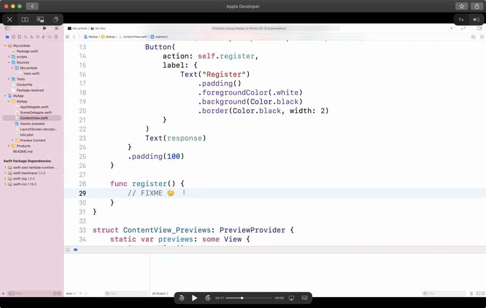Toggle breakpoints activation blue icon
Image resolution: width=486 pixels, height=308 pixels.
[x=76, y=250]
